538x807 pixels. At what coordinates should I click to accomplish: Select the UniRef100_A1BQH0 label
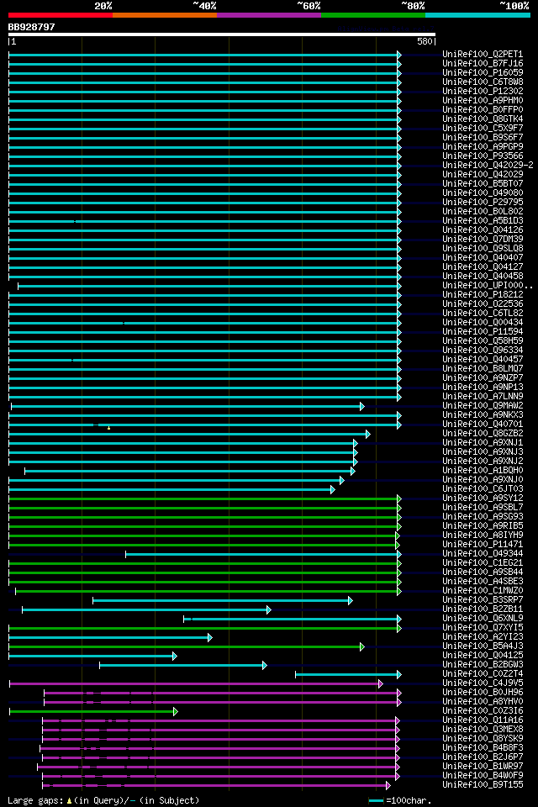point(483,471)
